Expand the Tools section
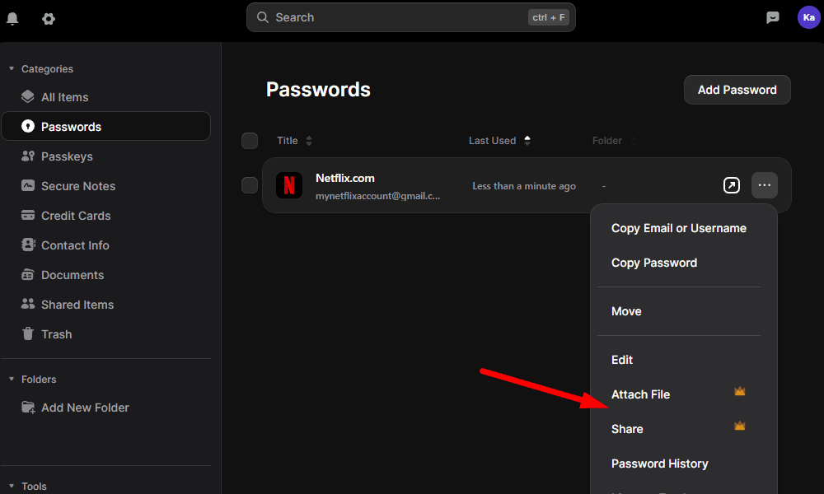Viewport: 824px width, 494px height. pyautogui.click(x=12, y=487)
